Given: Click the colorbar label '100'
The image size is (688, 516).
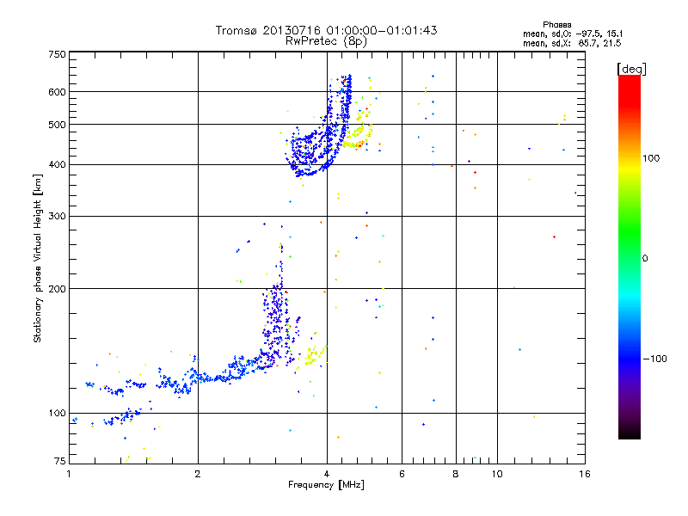Looking at the screenshot, I should point(651,158).
